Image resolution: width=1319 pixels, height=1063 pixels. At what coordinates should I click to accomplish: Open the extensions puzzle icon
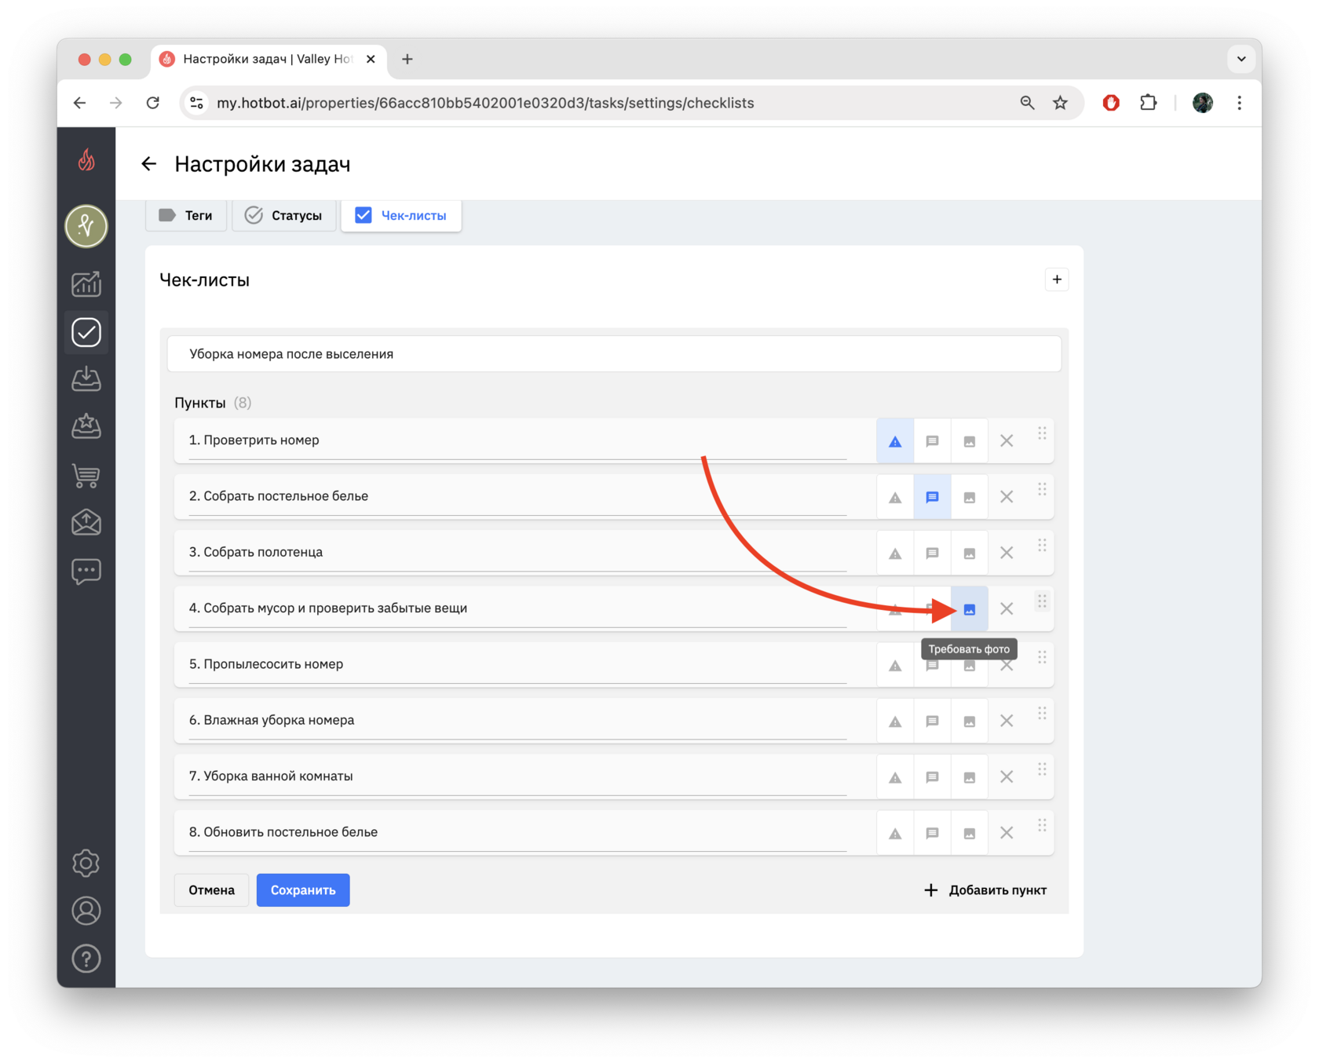(x=1149, y=103)
